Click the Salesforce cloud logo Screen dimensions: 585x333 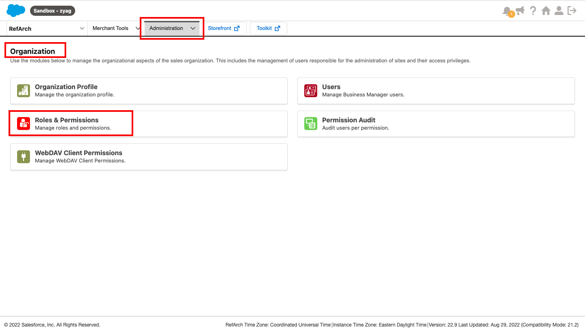[16, 11]
